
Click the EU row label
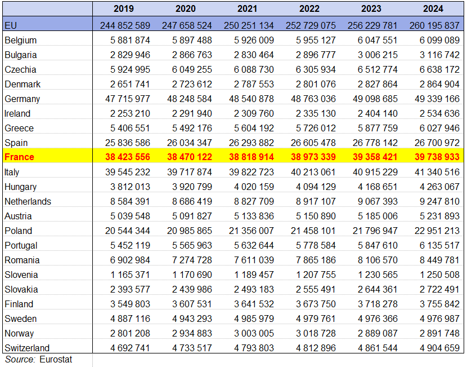10,25
